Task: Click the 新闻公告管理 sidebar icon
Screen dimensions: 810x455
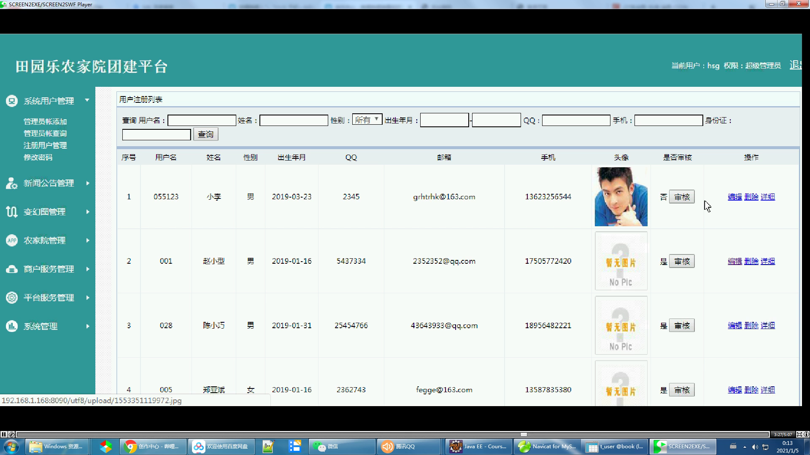Action: coord(12,183)
